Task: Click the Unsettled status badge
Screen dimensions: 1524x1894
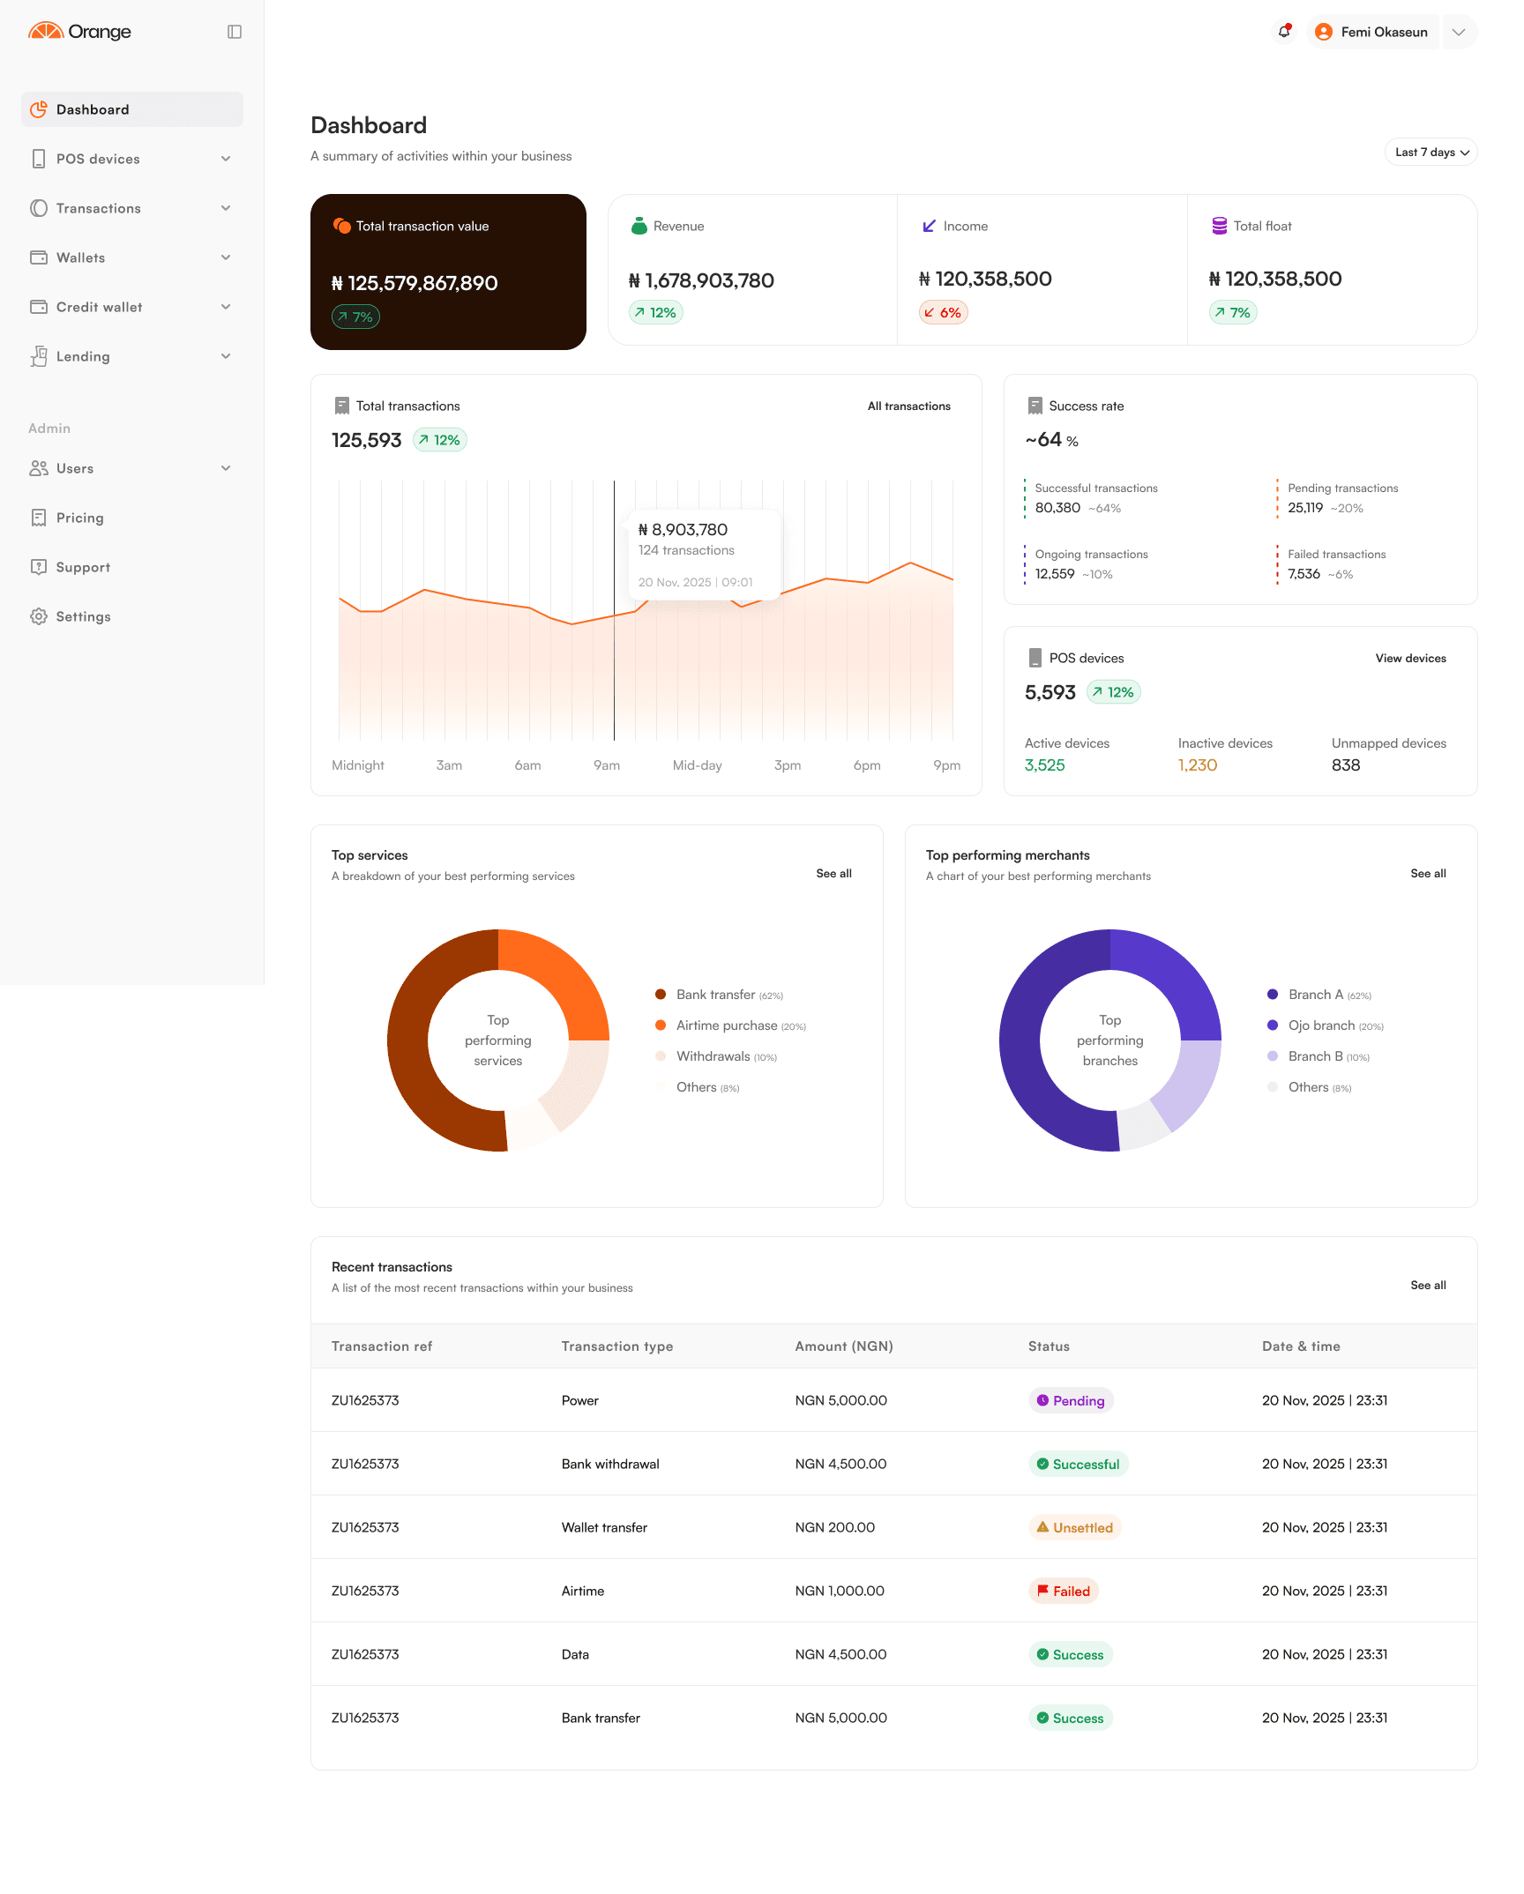Action: 1075,1527
